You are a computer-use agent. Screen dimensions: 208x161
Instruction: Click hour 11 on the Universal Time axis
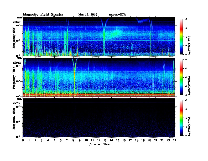click(92, 140)
